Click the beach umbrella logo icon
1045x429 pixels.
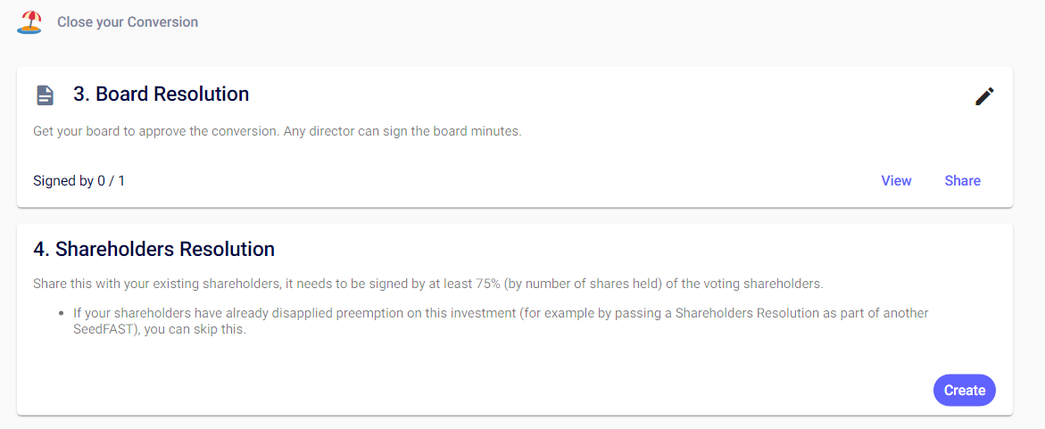[x=29, y=21]
